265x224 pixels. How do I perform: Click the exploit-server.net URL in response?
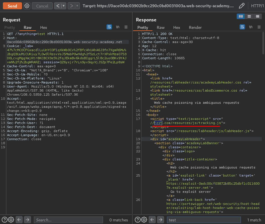tap(213, 186)
